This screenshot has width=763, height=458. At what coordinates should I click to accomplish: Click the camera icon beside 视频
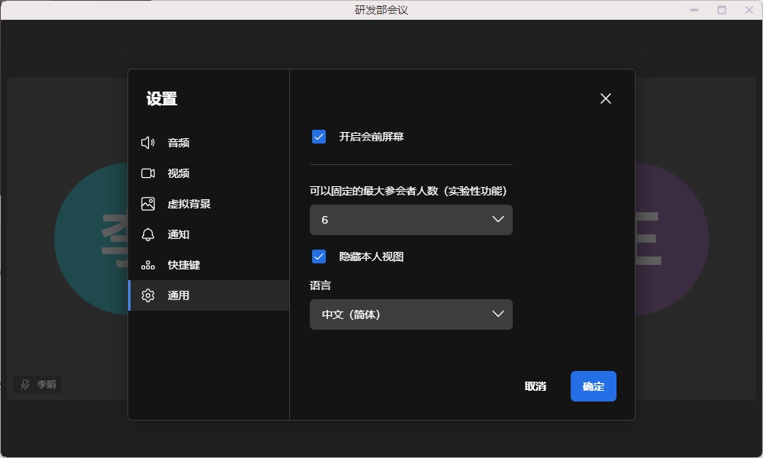coord(148,173)
